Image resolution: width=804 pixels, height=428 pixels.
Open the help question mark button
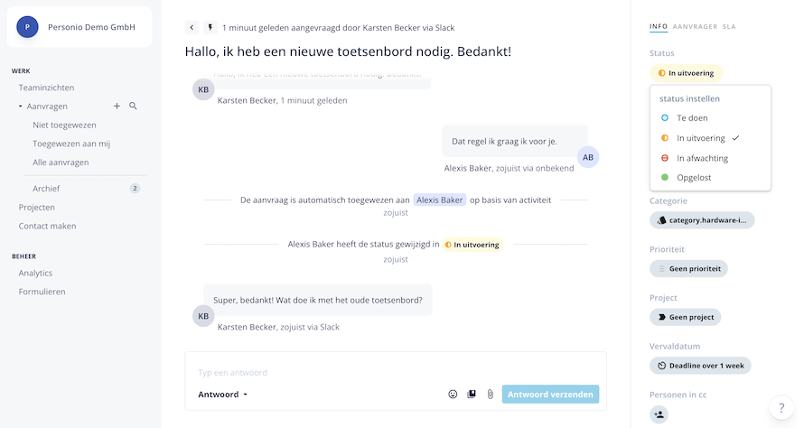coord(781,408)
